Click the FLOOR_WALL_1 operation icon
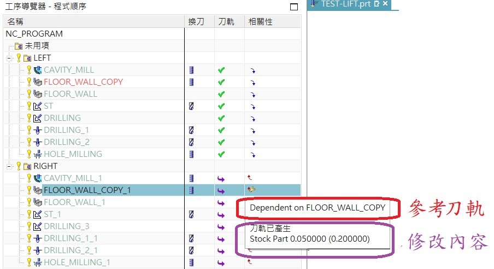Viewport: 494px width, 269px height. click(38, 202)
